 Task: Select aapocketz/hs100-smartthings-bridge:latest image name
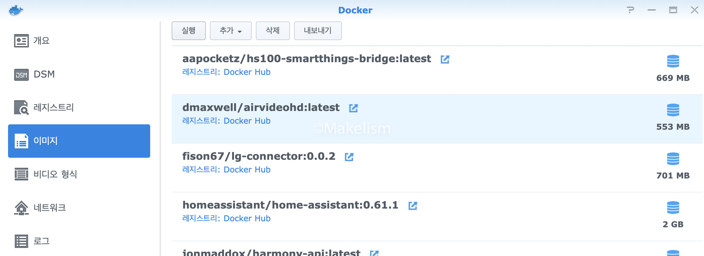coord(306,59)
